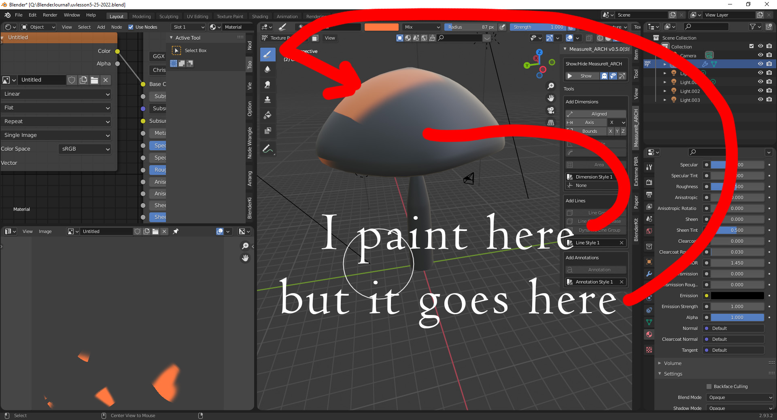Image resolution: width=777 pixels, height=420 pixels.
Task: Choose the Fill brush tool
Action: click(x=267, y=115)
